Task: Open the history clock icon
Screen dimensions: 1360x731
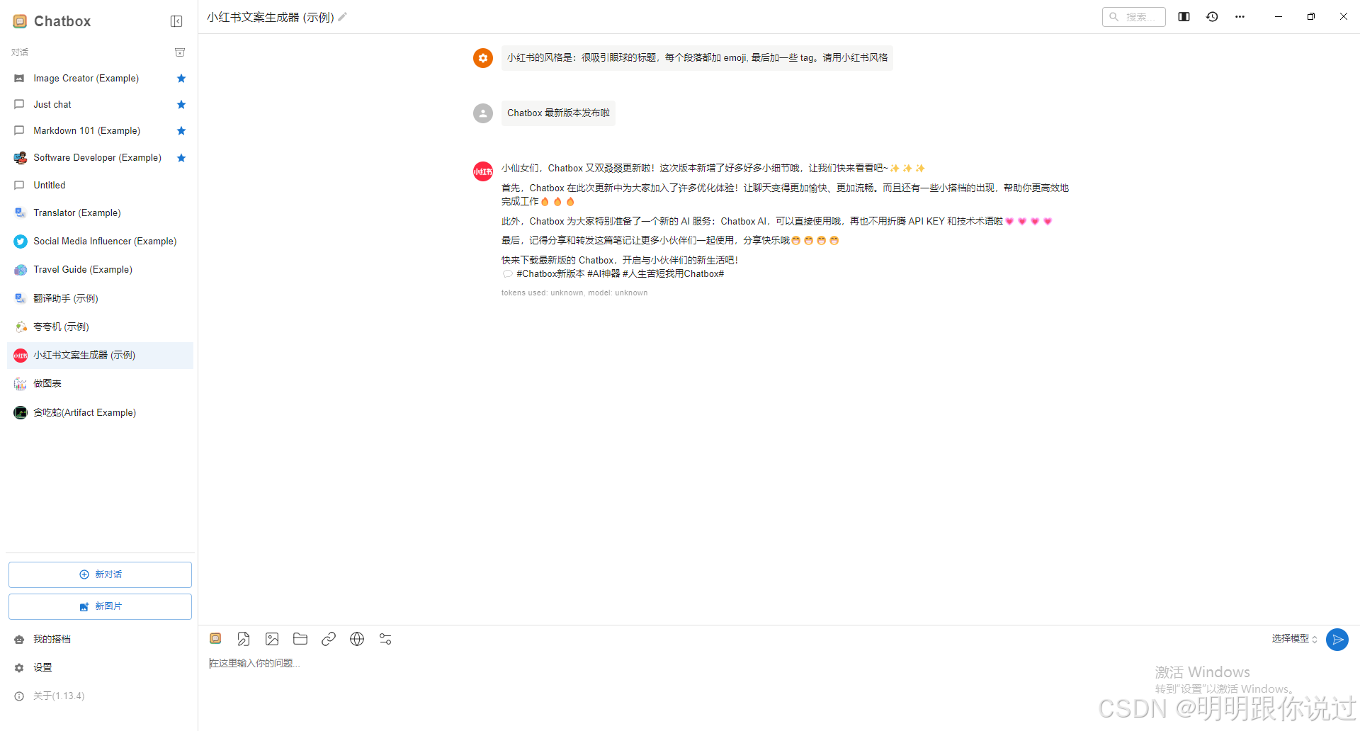Action: [x=1212, y=17]
